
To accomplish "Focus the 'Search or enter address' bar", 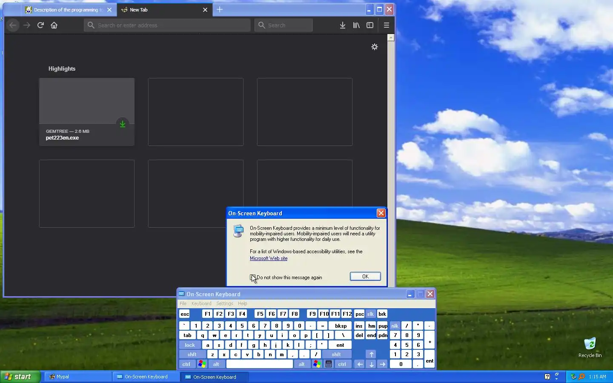I will click(x=167, y=25).
